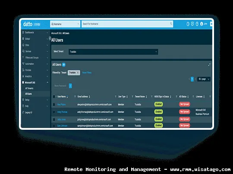Filter the Email address column
The width and height of the screenshot is (233, 174).
pyautogui.click(x=116, y=97)
